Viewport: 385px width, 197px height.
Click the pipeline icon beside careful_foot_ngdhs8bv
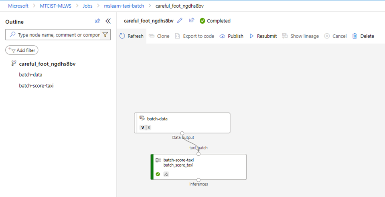click(x=14, y=63)
